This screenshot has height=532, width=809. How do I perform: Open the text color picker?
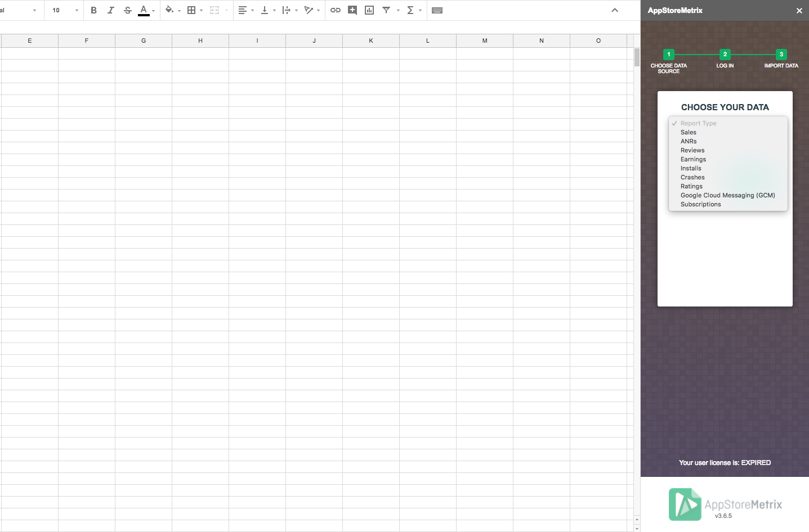(x=146, y=10)
